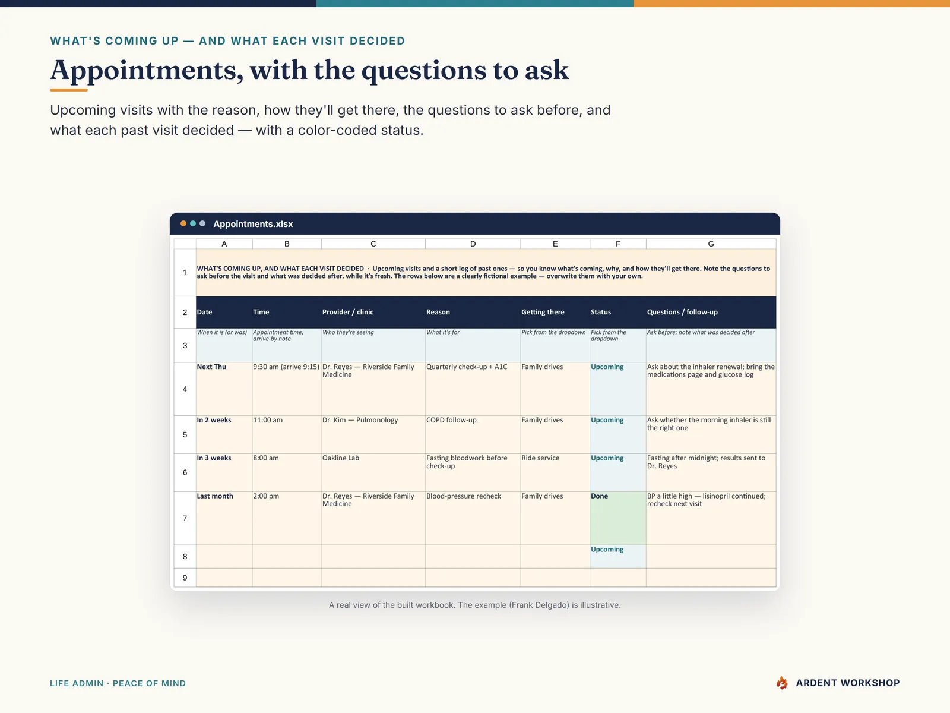The height and width of the screenshot is (713, 950).
Task: Select row 8 header
Action: [185, 556]
